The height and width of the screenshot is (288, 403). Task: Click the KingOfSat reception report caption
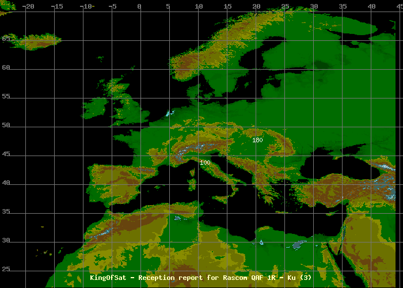coord(201,278)
